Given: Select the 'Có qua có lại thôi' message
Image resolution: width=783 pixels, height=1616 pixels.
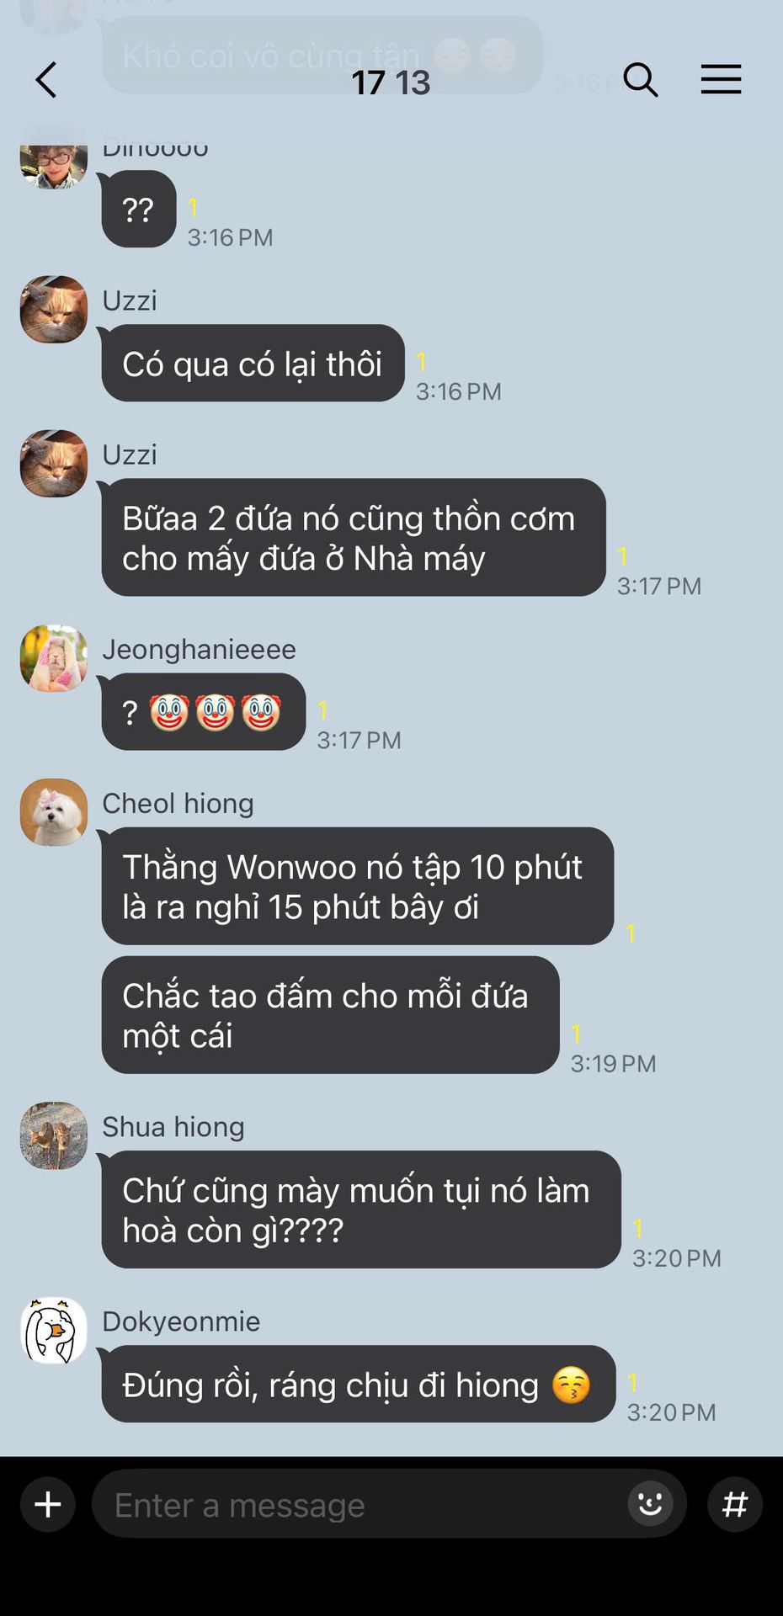Looking at the screenshot, I should 253,363.
